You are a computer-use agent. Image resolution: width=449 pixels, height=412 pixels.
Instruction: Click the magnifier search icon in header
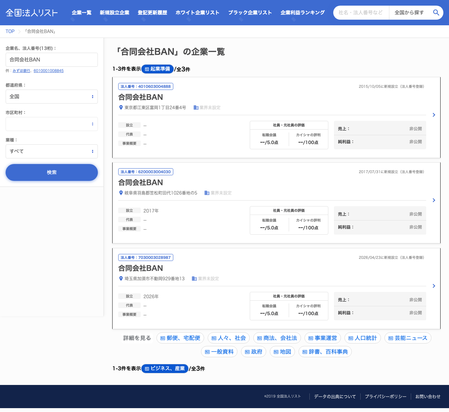(x=436, y=13)
